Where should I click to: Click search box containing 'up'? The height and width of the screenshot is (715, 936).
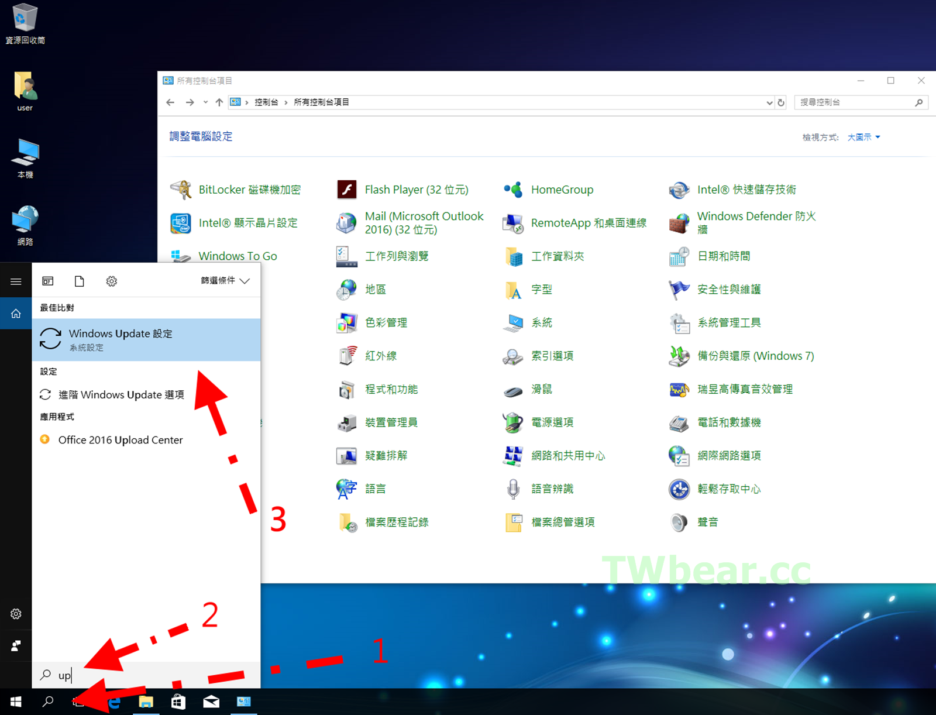coord(146,675)
